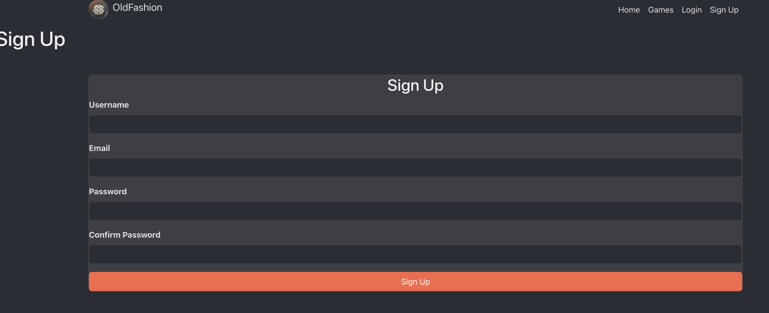Click the OldFashion round logo icon
This screenshot has width=769, height=313.
(98, 10)
